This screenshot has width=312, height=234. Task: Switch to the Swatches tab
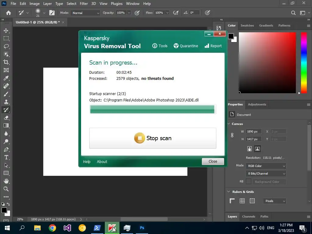247,26
